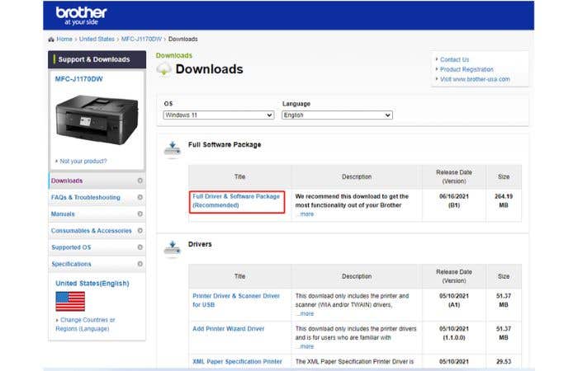The image size is (578, 371).
Task: Click arrow icon beside Specifications
Action: click(140, 264)
